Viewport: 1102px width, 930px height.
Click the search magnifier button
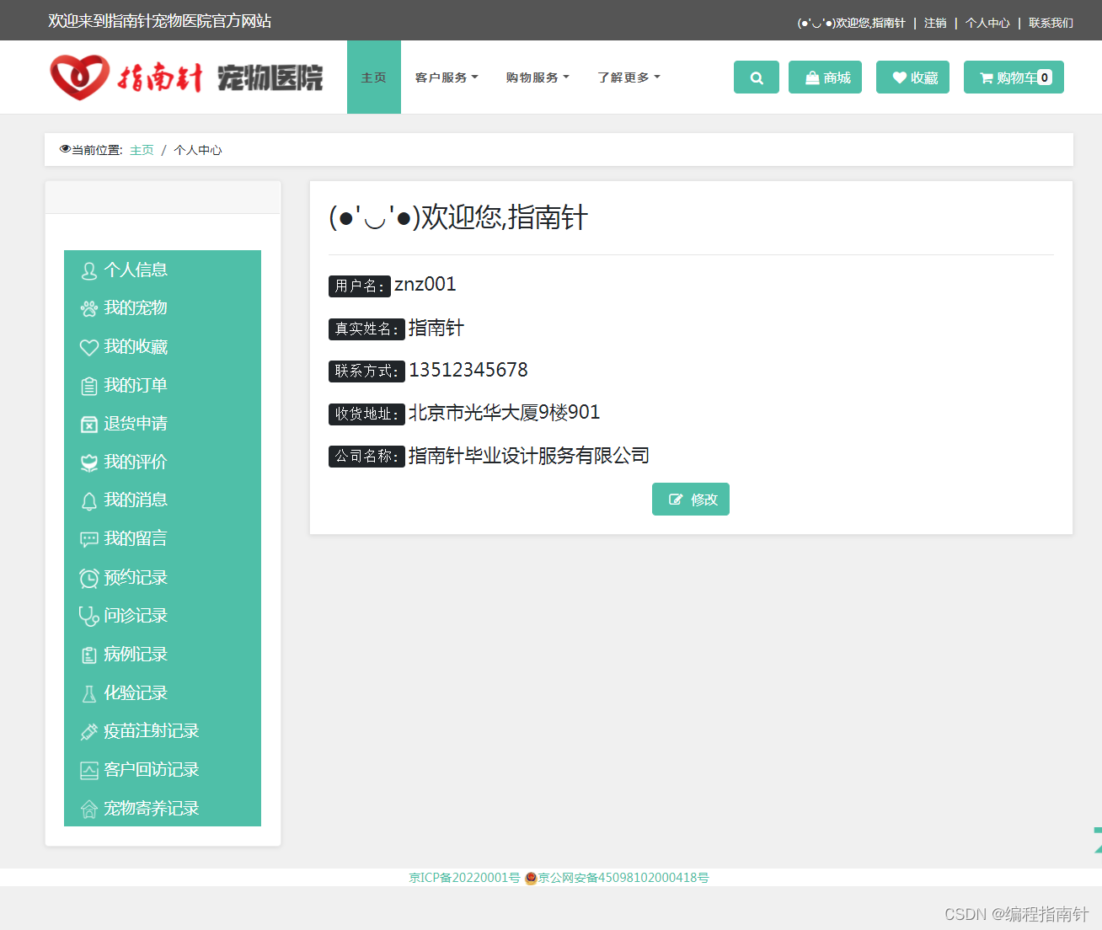click(x=757, y=77)
